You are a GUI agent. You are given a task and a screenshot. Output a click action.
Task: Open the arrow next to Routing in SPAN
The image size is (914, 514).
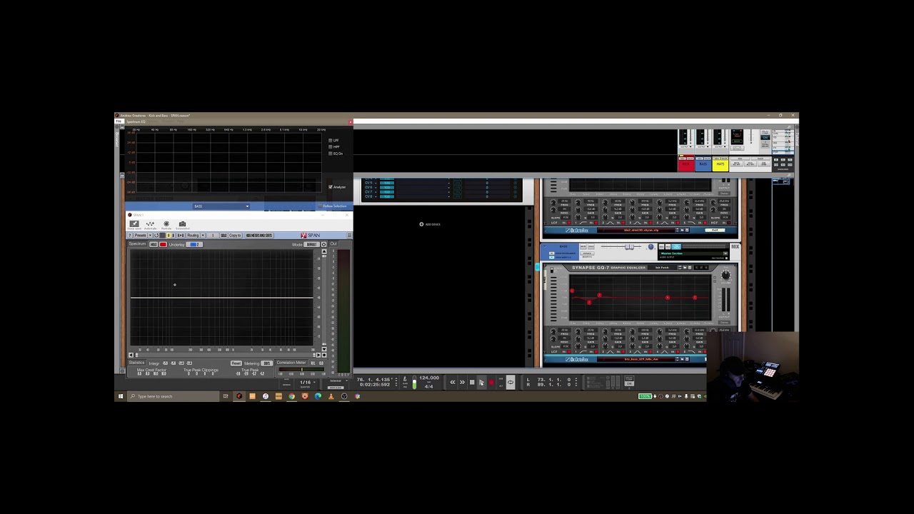pos(203,236)
